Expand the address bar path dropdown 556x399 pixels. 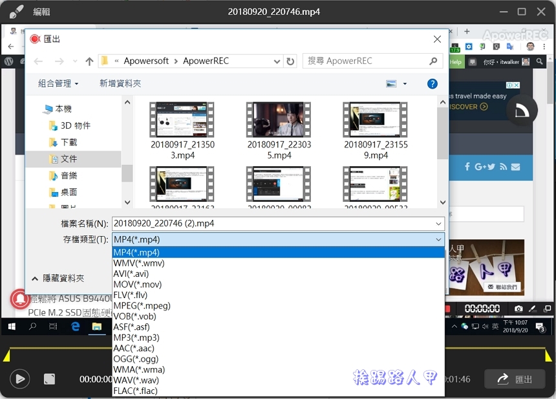click(x=277, y=61)
